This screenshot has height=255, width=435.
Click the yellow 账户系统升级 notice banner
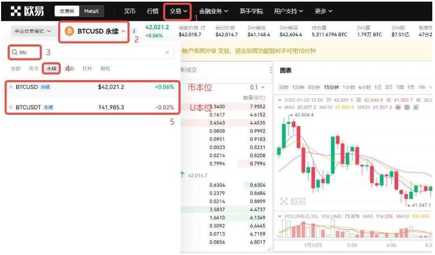(306, 51)
